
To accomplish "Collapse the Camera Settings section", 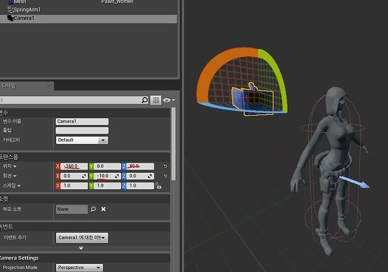I will click(x=85, y=258).
